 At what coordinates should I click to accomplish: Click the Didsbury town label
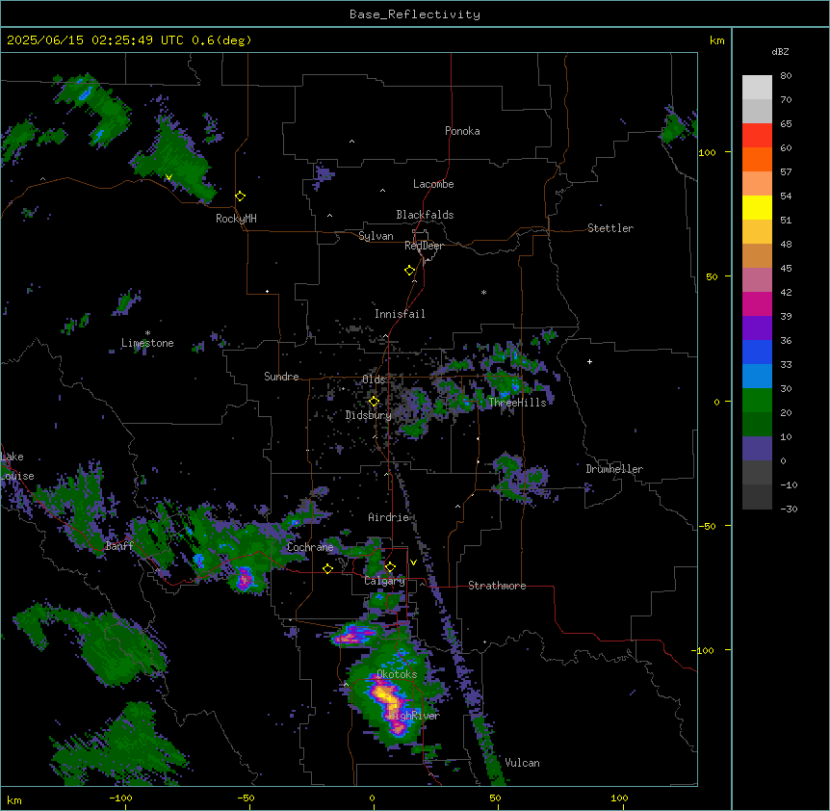[369, 415]
